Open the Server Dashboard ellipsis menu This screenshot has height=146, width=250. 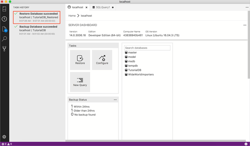[x=245, y=25]
